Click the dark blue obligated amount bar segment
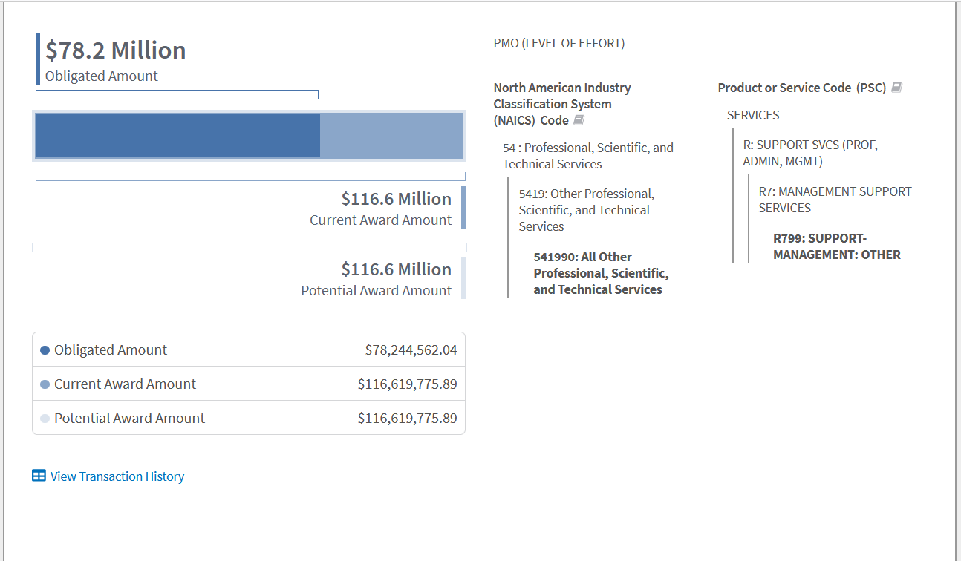Screen dimensions: 961x561 [178, 136]
